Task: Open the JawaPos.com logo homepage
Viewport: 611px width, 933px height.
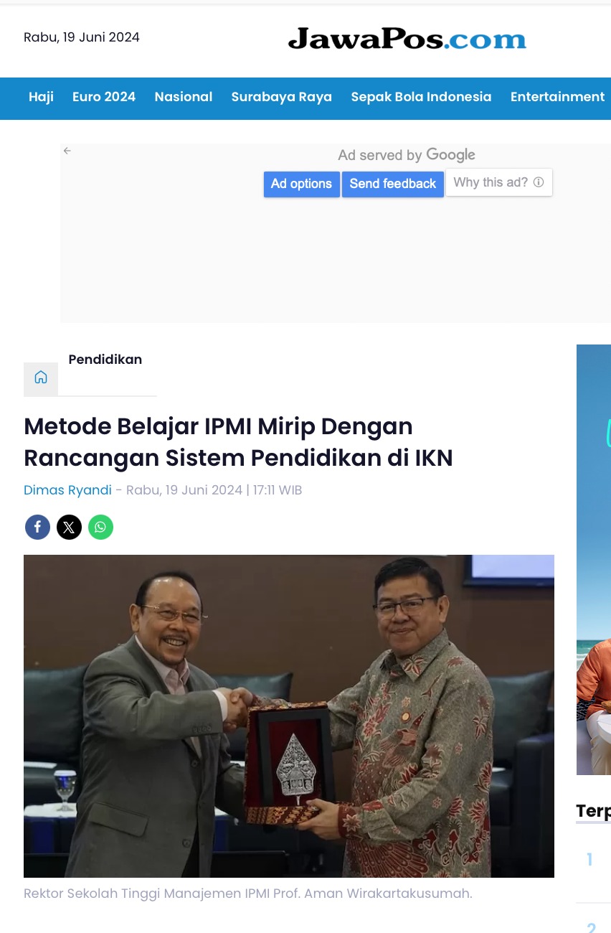Action: (x=407, y=38)
